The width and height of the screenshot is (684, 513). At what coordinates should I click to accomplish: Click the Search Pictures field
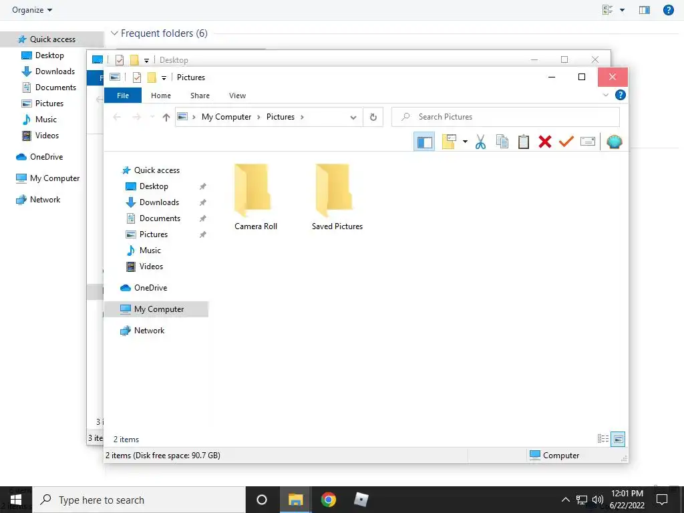tap(506, 117)
